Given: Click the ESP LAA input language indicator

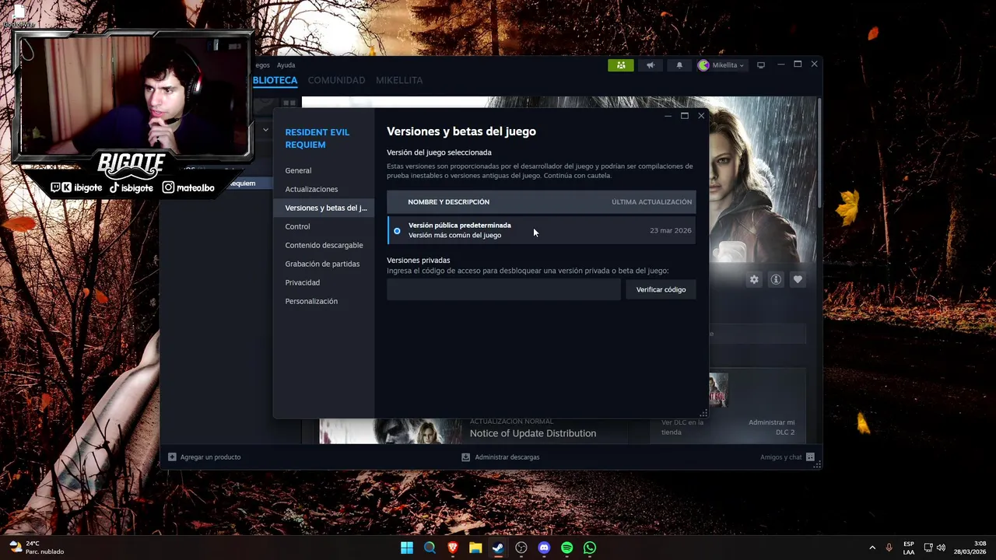Looking at the screenshot, I should click(x=909, y=548).
